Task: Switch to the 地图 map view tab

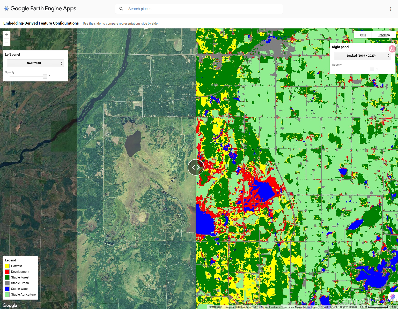Action: pos(363,35)
